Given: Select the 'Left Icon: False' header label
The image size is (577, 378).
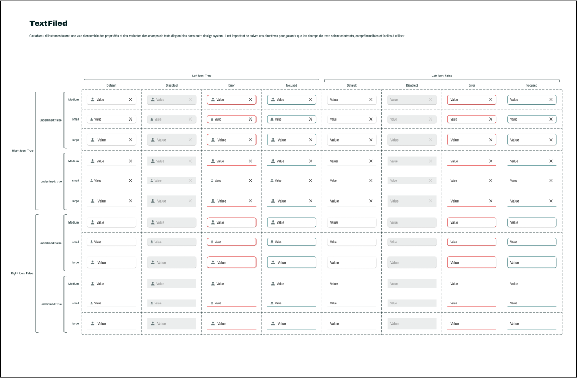Looking at the screenshot, I should [x=441, y=75].
